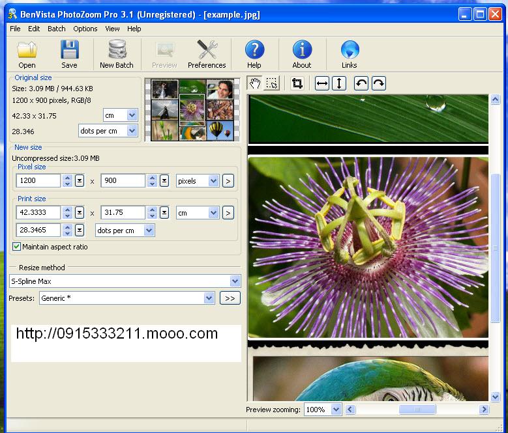Click the pixel height 900 spinner arrows
The width and height of the screenshot is (508, 433).
pyautogui.click(x=153, y=180)
